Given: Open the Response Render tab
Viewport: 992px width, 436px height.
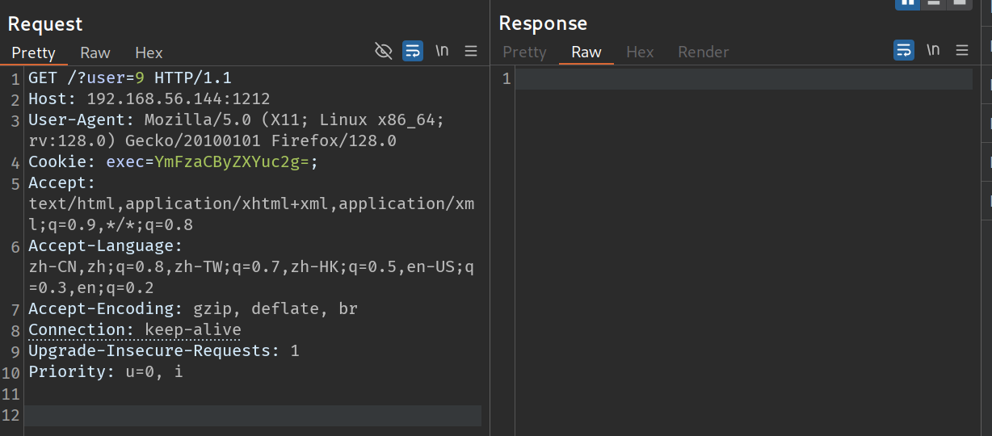Looking at the screenshot, I should pyautogui.click(x=703, y=52).
